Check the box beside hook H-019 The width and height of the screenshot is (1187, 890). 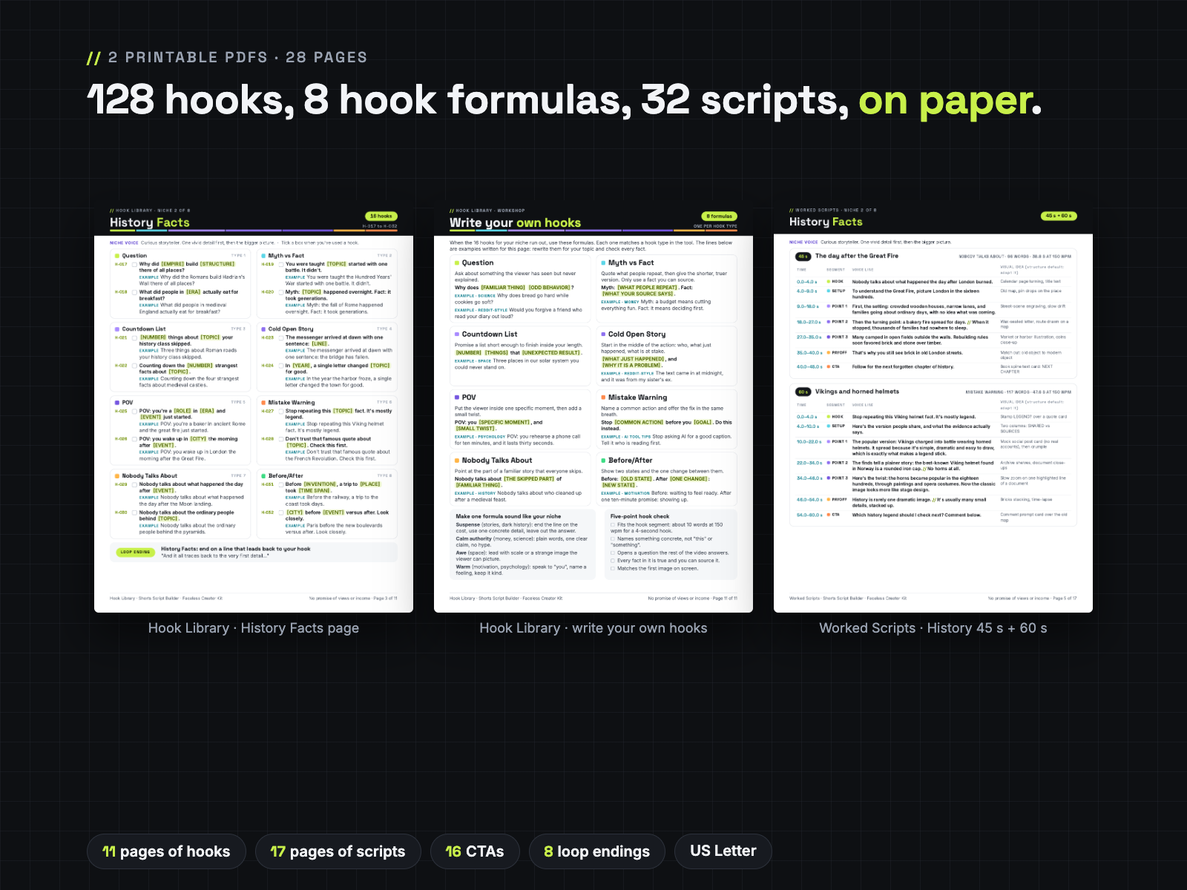click(280, 264)
